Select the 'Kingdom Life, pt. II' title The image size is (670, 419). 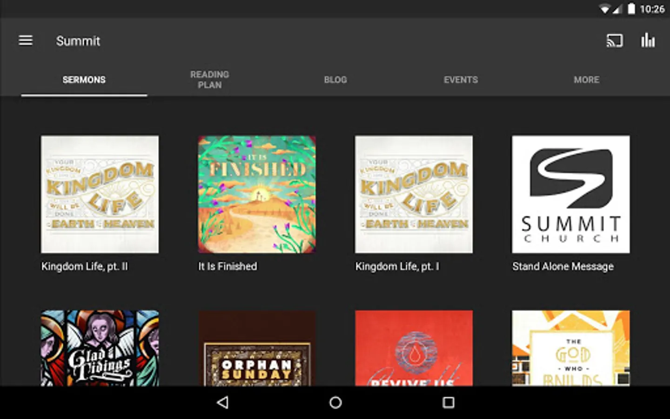pos(84,266)
